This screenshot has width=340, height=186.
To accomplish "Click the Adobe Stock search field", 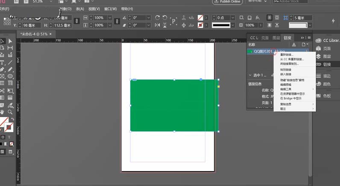I will point(290,1).
